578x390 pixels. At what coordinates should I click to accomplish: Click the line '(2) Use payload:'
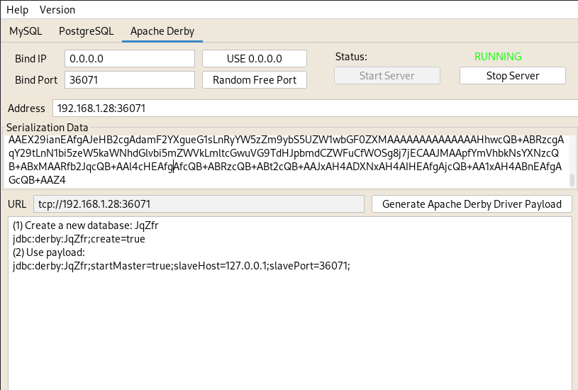click(49, 252)
